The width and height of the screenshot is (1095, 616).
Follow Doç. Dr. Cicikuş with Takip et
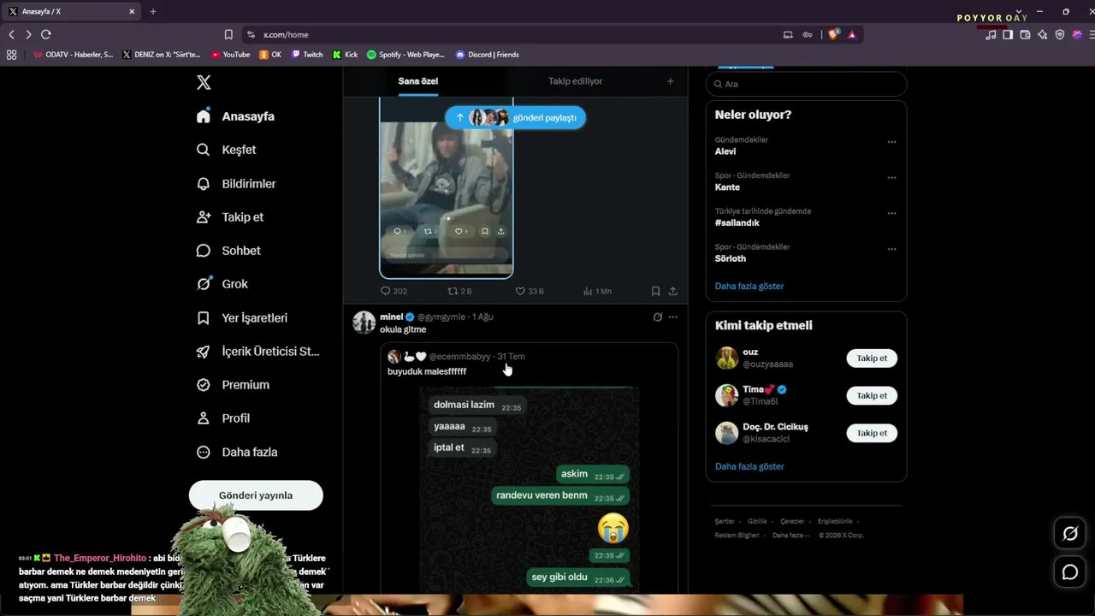point(872,433)
